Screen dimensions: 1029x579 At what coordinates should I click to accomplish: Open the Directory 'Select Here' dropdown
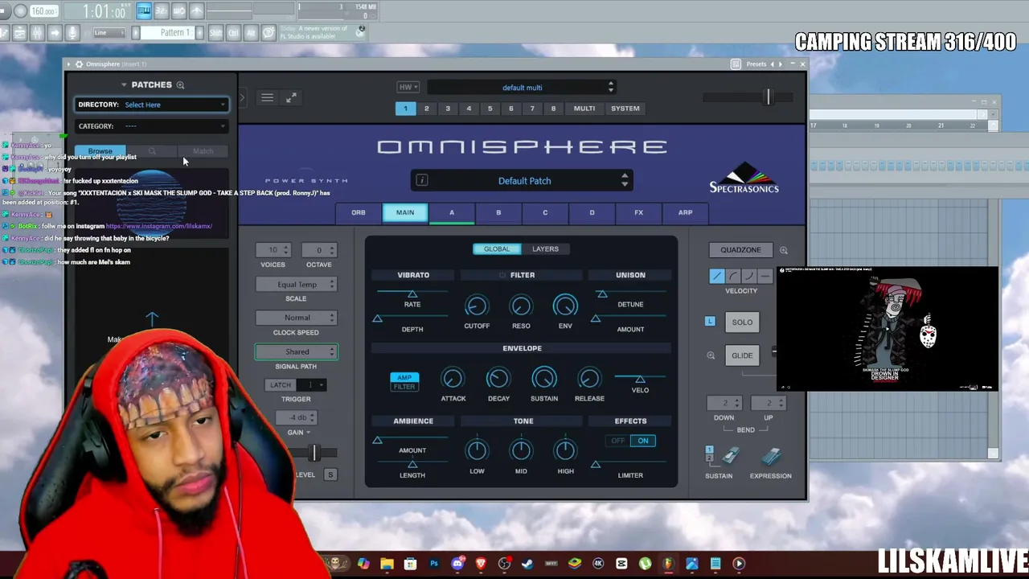click(x=152, y=105)
